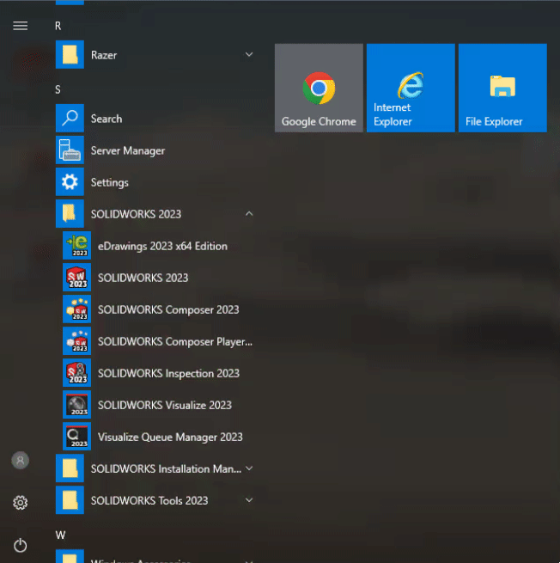Viewport: 560px width, 563px height.
Task: Launch eDrawings 2023 x64 Edition icon
Action: point(76,246)
